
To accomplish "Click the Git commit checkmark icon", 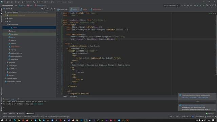I will [x=201, y=5].
